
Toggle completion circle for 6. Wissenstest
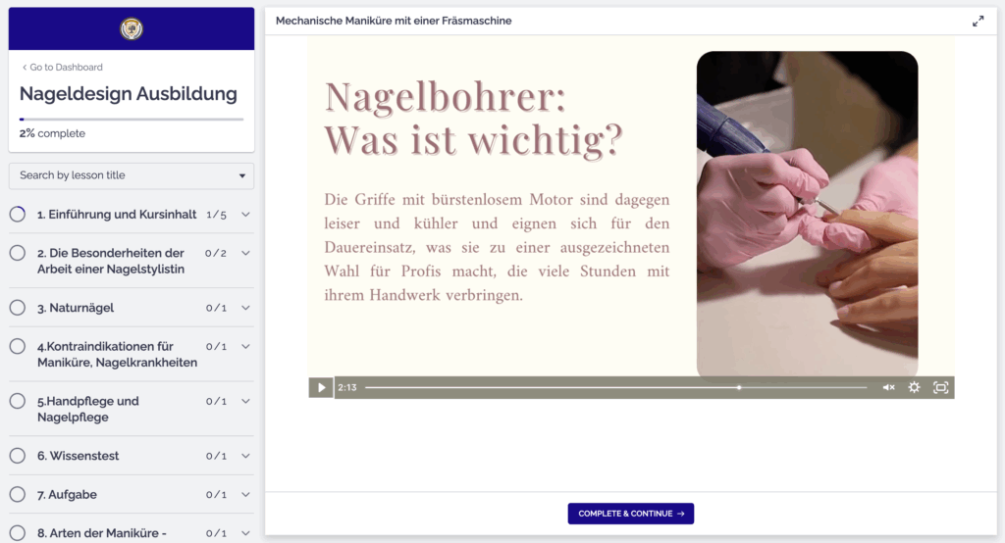coord(18,456)
